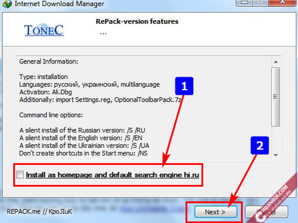Click the "Activation: Ali.Dbg" line
298x223 pixels.
46,92
